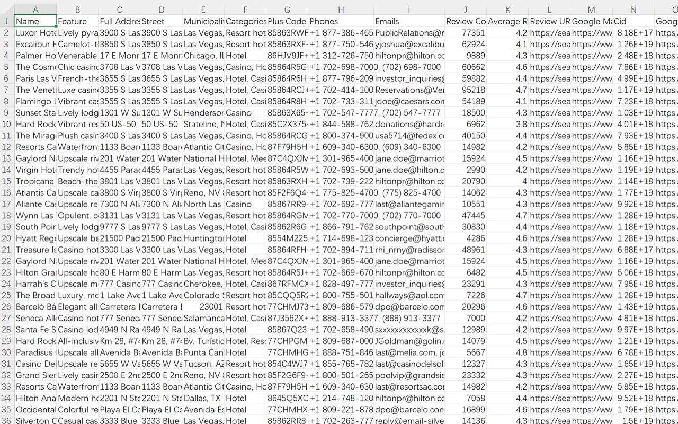Select row 20 header
Image resolution: width=678 pixels, height=424 pixels.
7,238
